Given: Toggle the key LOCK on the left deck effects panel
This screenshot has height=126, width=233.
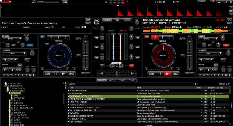Looking at the screenshot, I should click(x=30, y=45).
